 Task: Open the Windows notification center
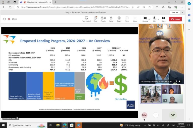[188, 125]
